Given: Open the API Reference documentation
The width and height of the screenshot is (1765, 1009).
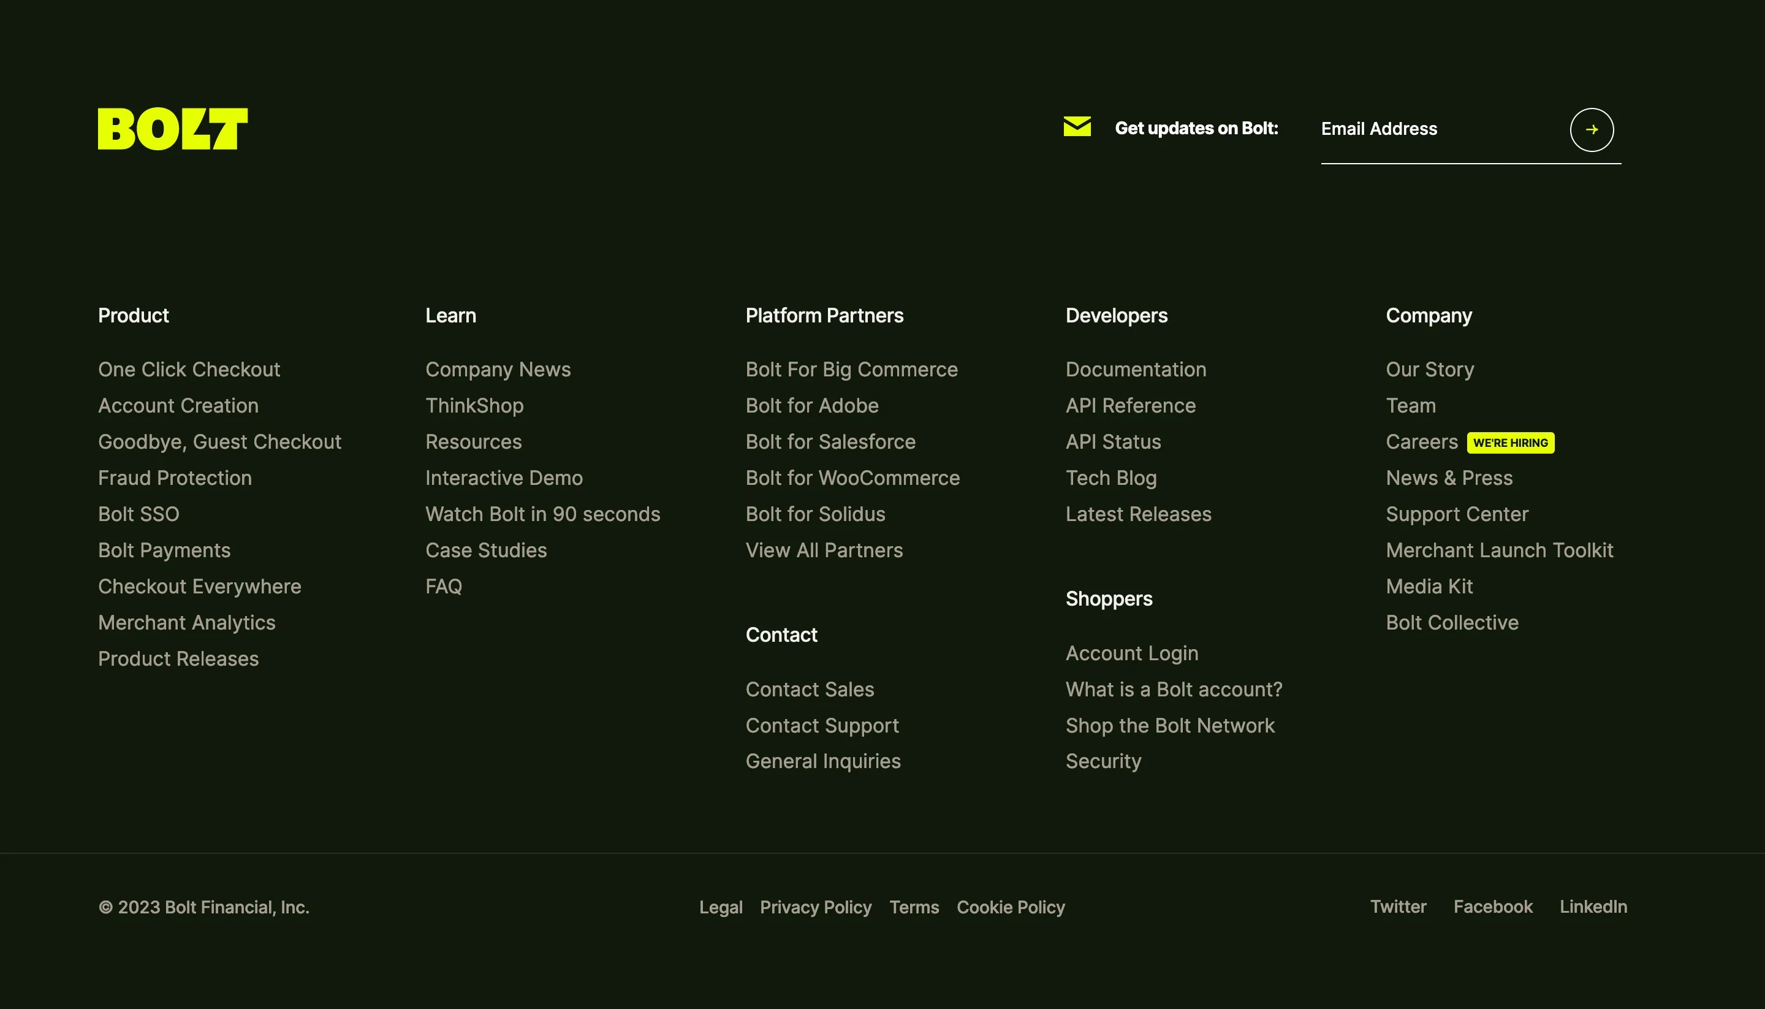Looking at the screenshot, I should coord(1131,405).
